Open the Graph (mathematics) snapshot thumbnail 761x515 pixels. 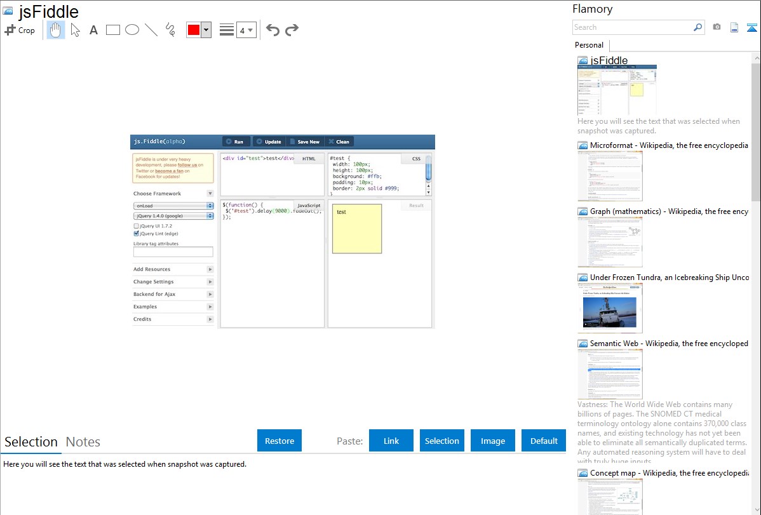[x=610, y=242]
